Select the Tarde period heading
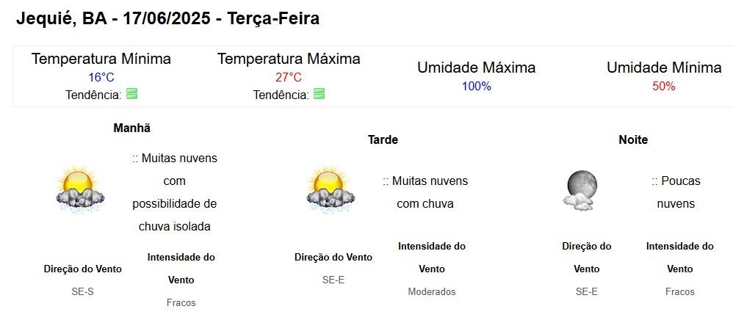 pos(383,139)
